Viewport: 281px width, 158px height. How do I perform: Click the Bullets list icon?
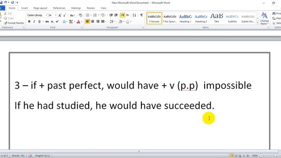coord(87,15)
